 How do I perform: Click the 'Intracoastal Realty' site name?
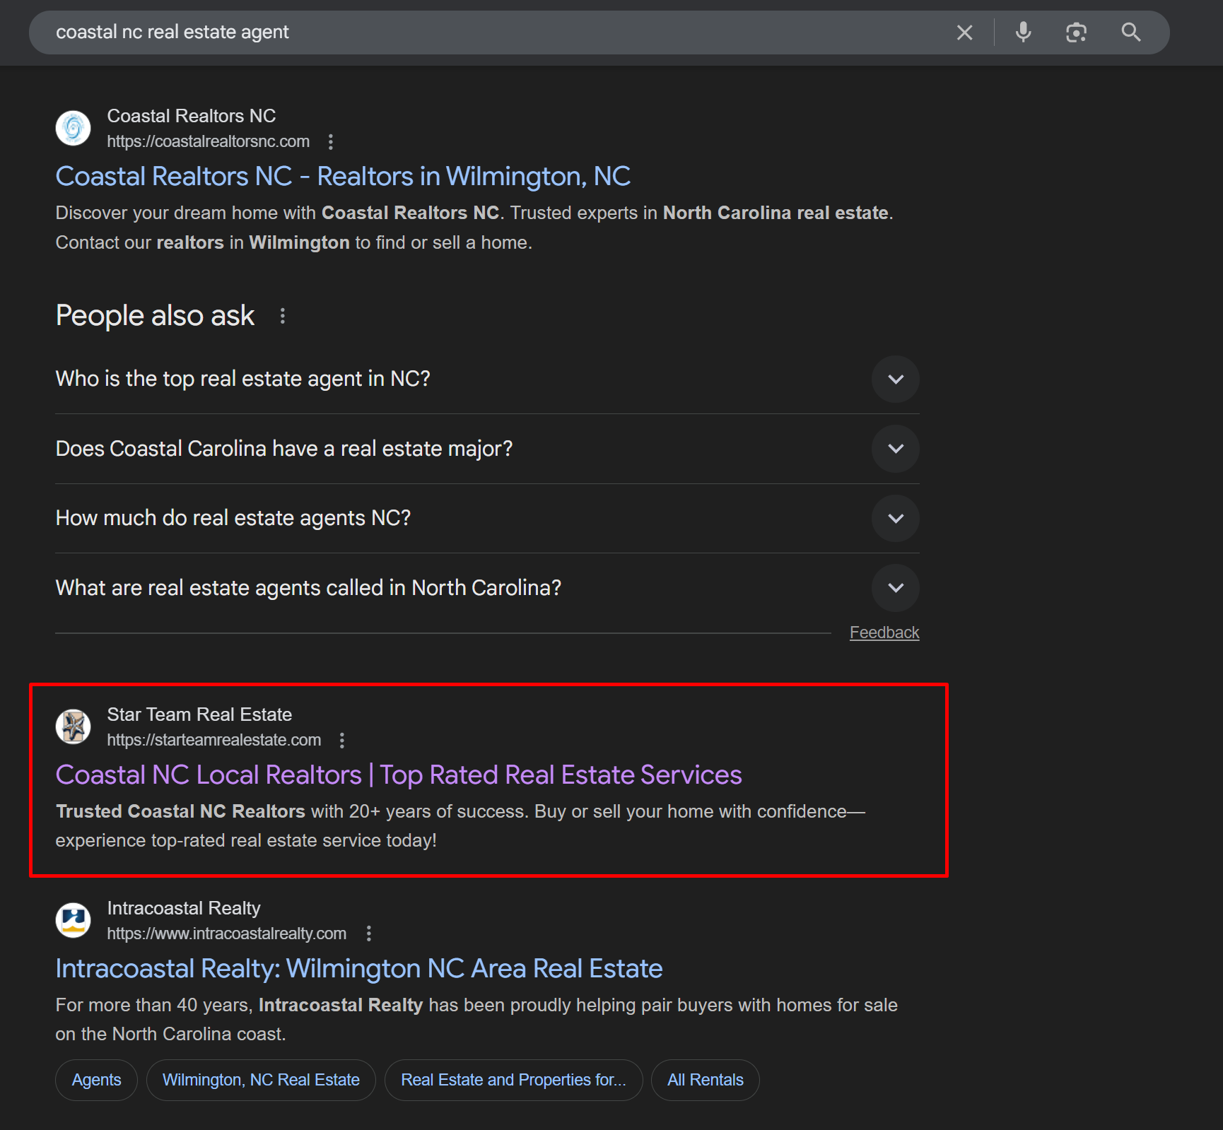click(x=184, y=908)
